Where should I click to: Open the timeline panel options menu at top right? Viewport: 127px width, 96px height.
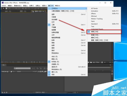pos(110,65)
